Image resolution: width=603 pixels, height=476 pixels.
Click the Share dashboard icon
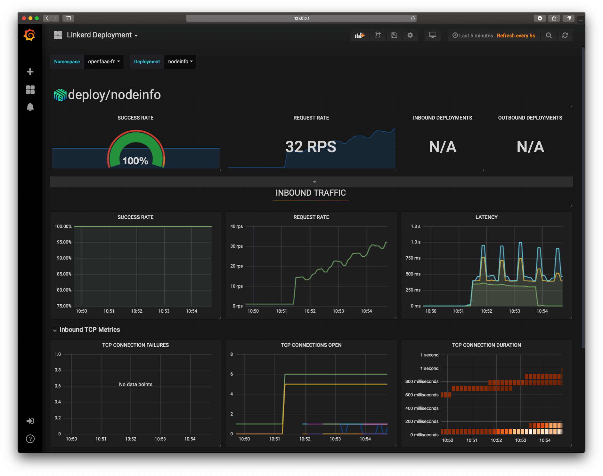pos(378,35)
